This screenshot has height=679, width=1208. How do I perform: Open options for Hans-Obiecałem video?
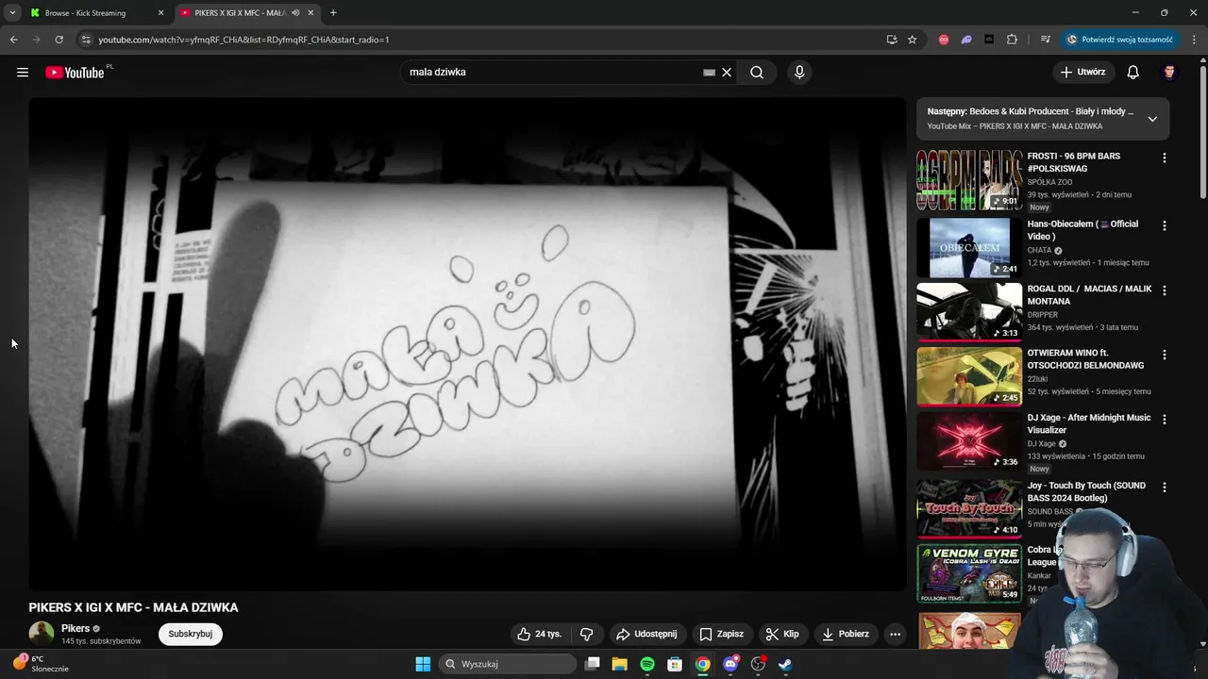point(1164,226)
